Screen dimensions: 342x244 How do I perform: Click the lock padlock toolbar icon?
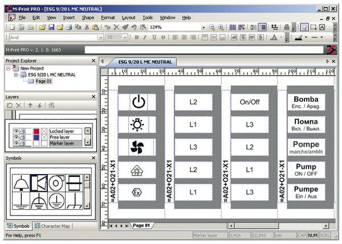click(x=287, y=27)
